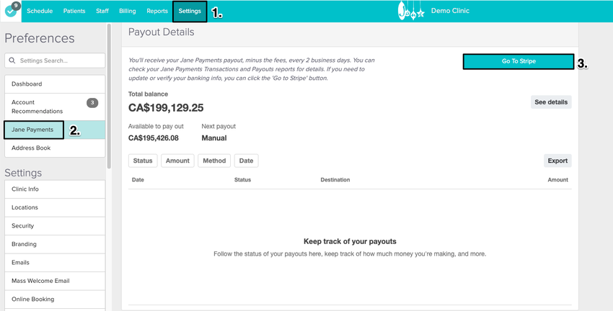Open the Reports menu
The image size is (613, 311).
157,11
